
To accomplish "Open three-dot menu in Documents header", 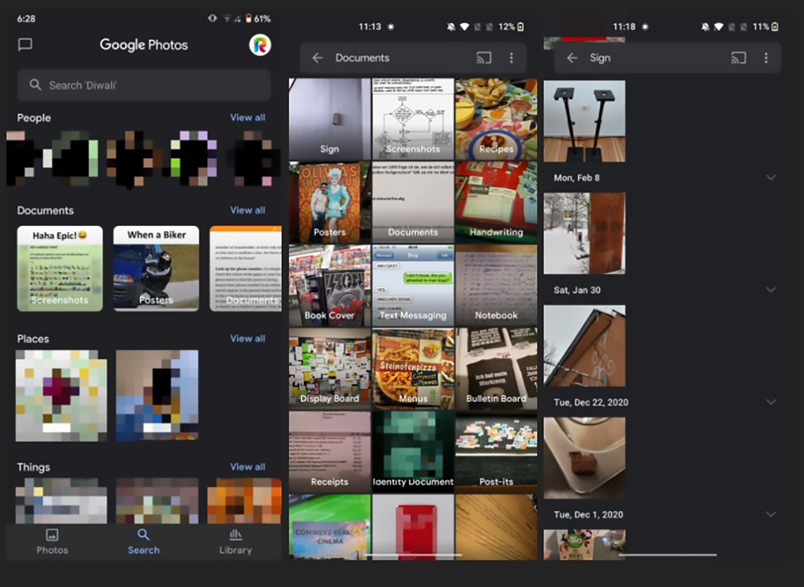I will coord(511,58).
